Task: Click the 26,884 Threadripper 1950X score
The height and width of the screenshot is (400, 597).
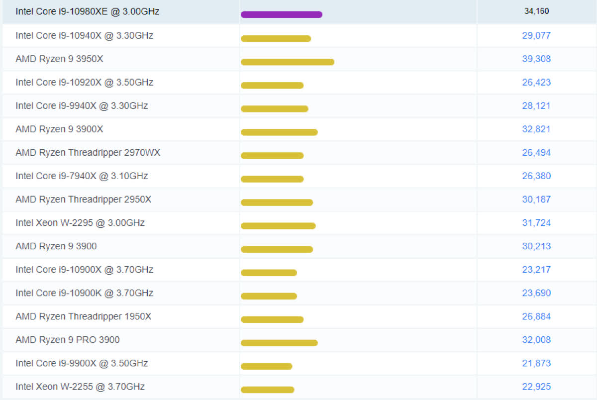Action: pos(536,316)
